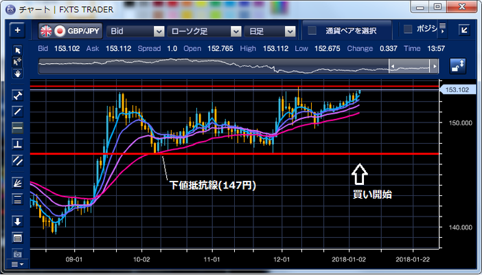This screenshot has height=275, width=482.
Task: Click the 153.102 current price label
Action: click(x=457, y=89)
